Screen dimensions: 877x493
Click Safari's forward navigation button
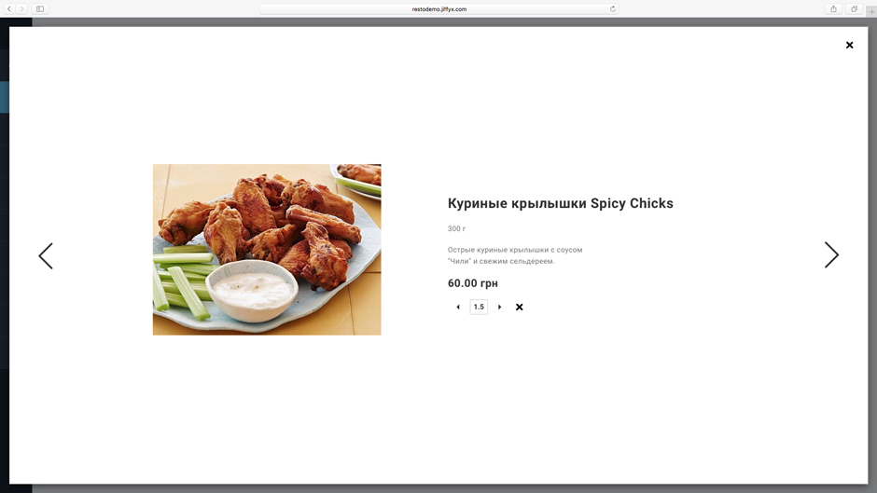point(21,9)
